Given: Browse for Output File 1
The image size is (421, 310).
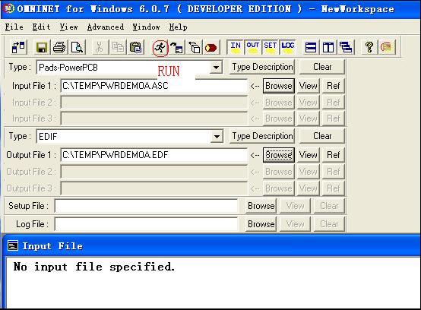Looking at the screenshot, I should (x=279, y=155).
